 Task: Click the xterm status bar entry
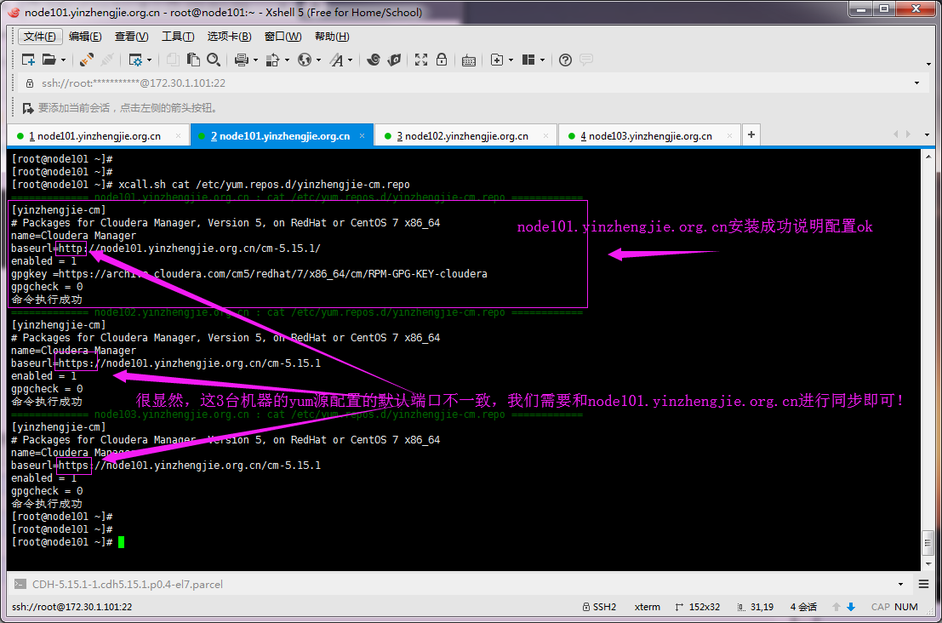click(x=647, y=607)
